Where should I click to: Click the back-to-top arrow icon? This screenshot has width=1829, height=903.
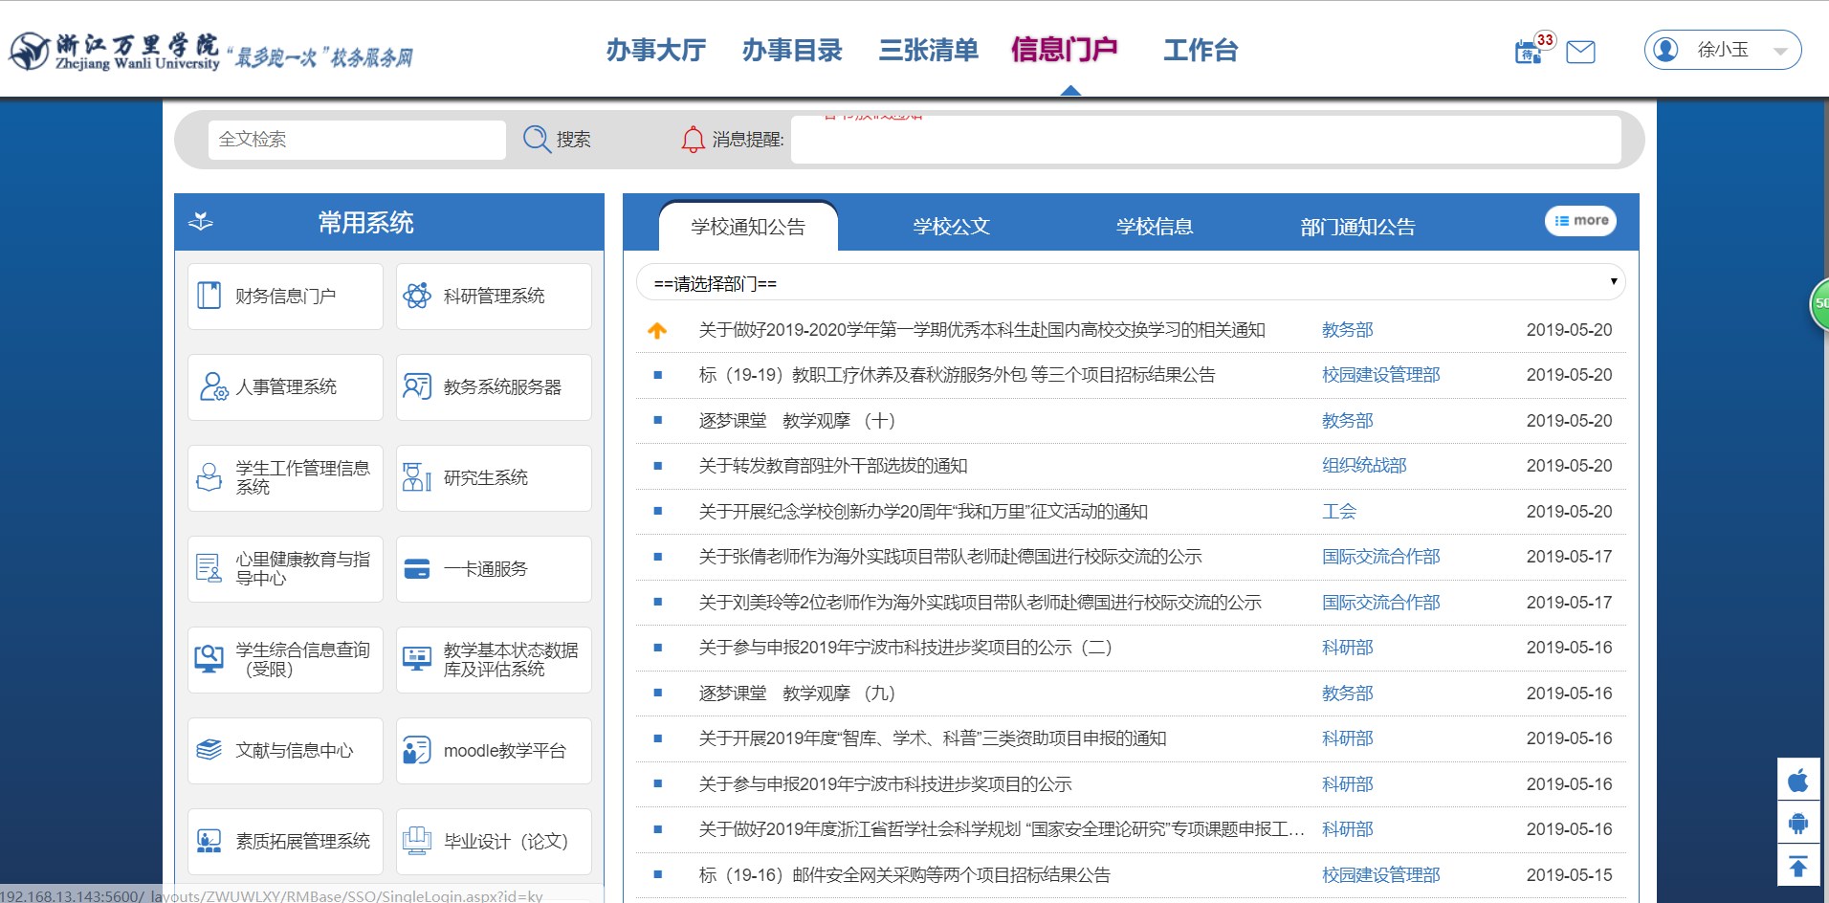[1798, 867]
